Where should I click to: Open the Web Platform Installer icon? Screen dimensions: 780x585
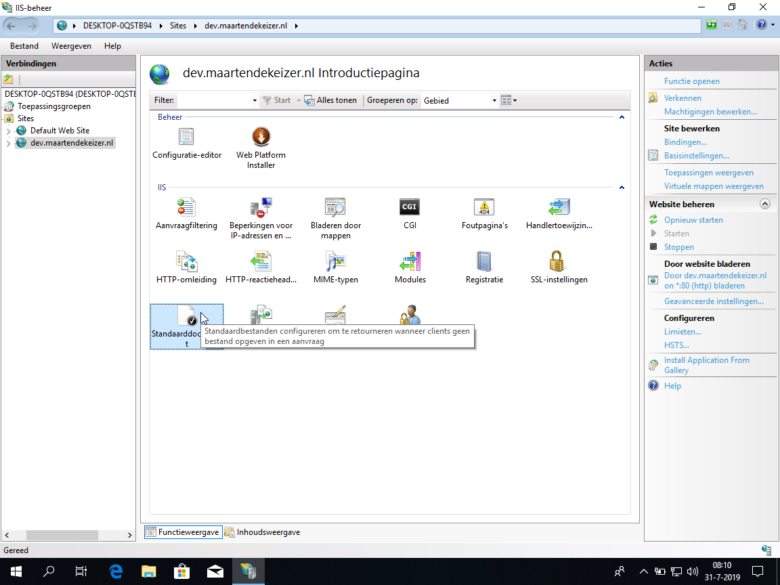(x=261, y=137)
